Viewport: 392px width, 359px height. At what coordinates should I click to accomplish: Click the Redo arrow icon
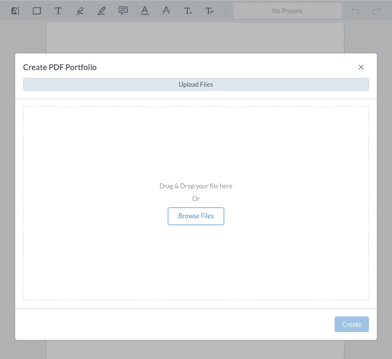376,11
